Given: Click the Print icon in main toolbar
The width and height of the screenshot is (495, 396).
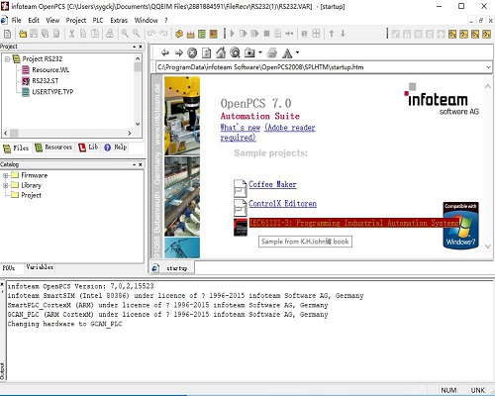Looking at the screenshot, I should point(110,34).
